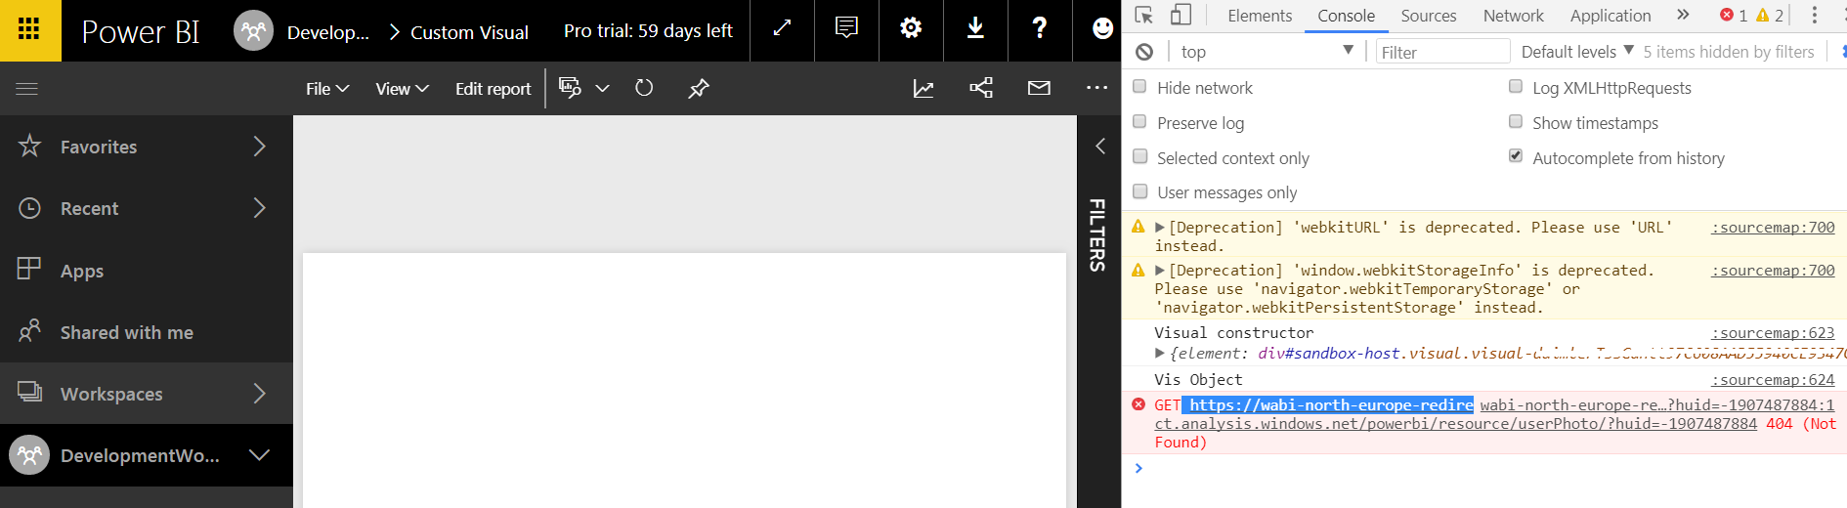Switch to the Application tab
Screen dimensions: 1847x508
(x=1611, y=16)
